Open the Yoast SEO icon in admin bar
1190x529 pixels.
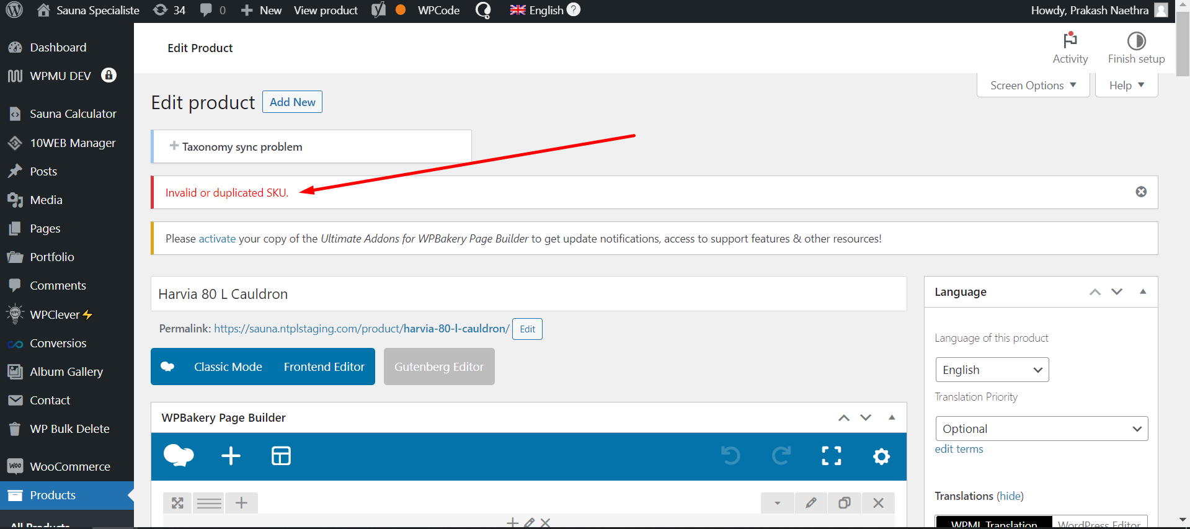[378, 10]
